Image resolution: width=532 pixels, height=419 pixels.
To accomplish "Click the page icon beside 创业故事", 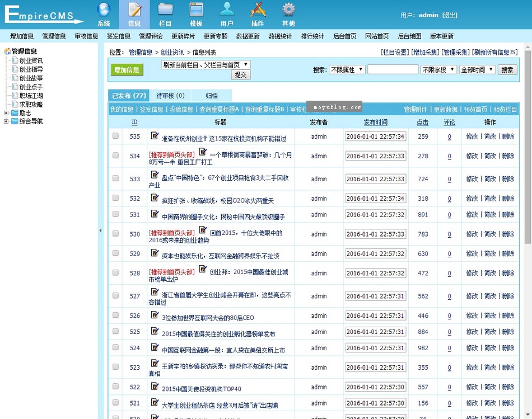I will click(x=15, y=78).
